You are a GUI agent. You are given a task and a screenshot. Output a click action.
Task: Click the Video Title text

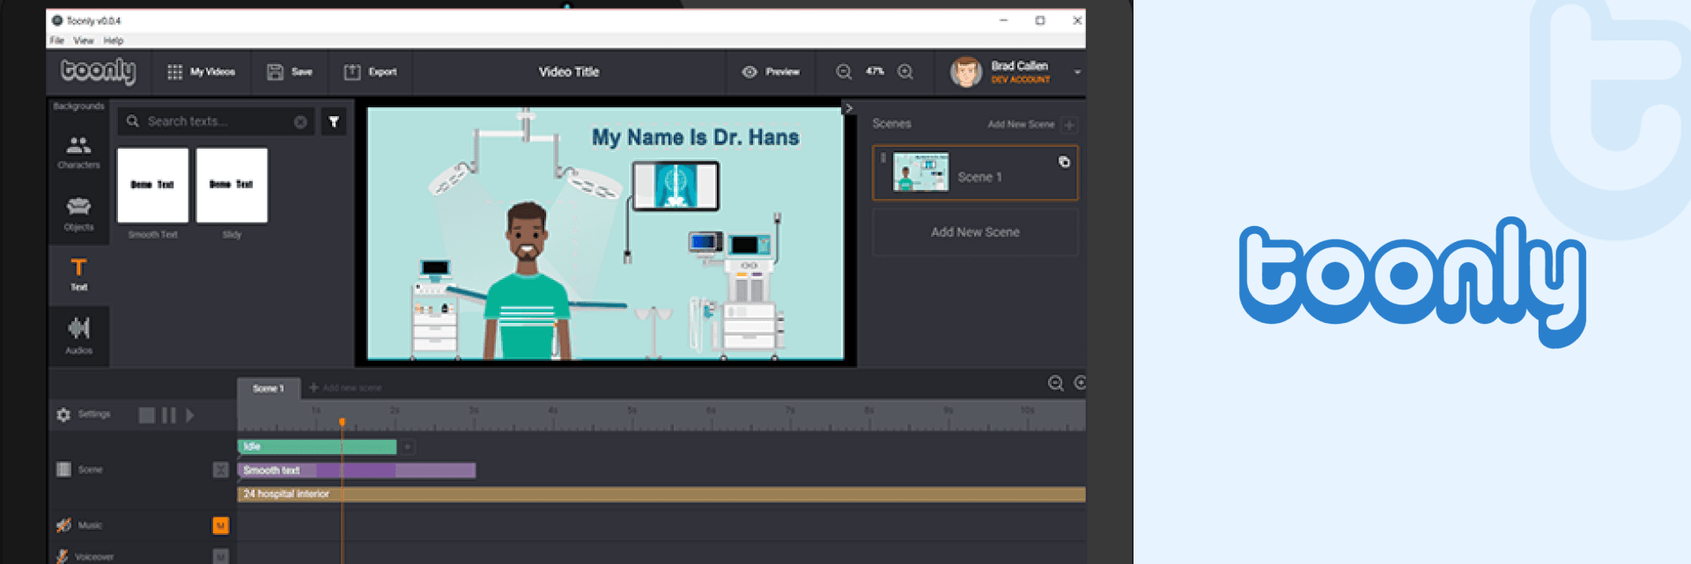pyautogui.click(x=569, y=72)
